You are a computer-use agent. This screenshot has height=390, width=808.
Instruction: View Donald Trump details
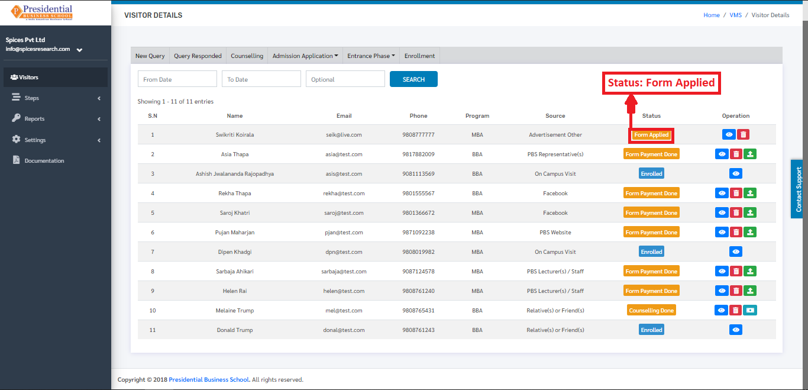[736, 330]
